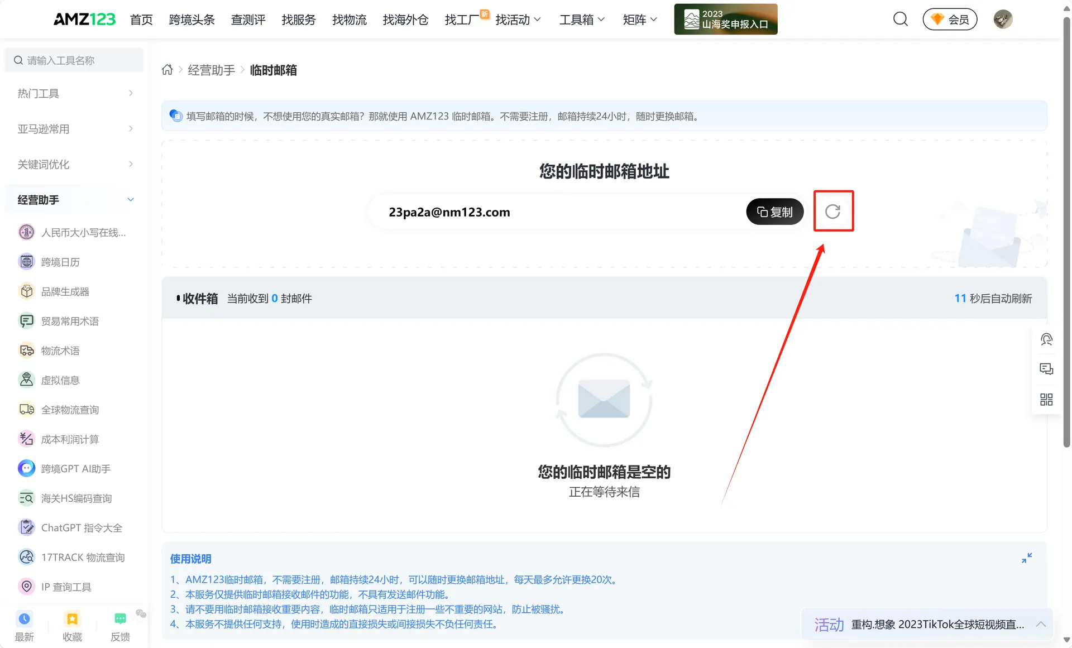Screen dimensions: 1072x648
Task: Expand the 亚马逊常用 sidebar section
Action: pos(74,129)
